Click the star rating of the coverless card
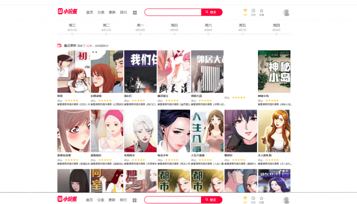Image resolution: width=357 pixels, height=204 pixels. pos(239,98)
